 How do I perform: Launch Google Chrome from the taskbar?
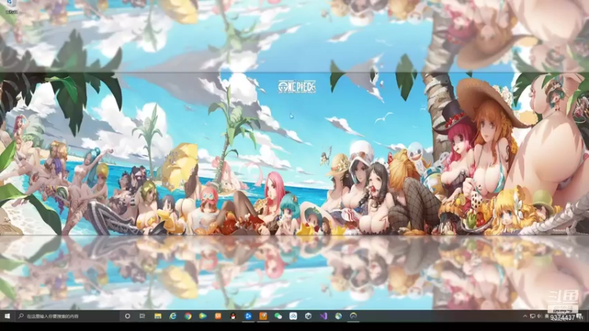pos(188,316)
